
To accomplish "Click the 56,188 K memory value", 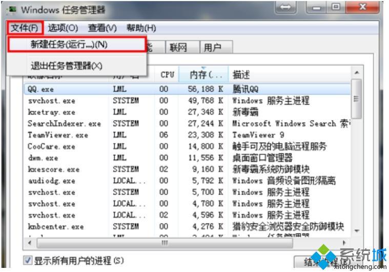I will (x=206, y=89).
